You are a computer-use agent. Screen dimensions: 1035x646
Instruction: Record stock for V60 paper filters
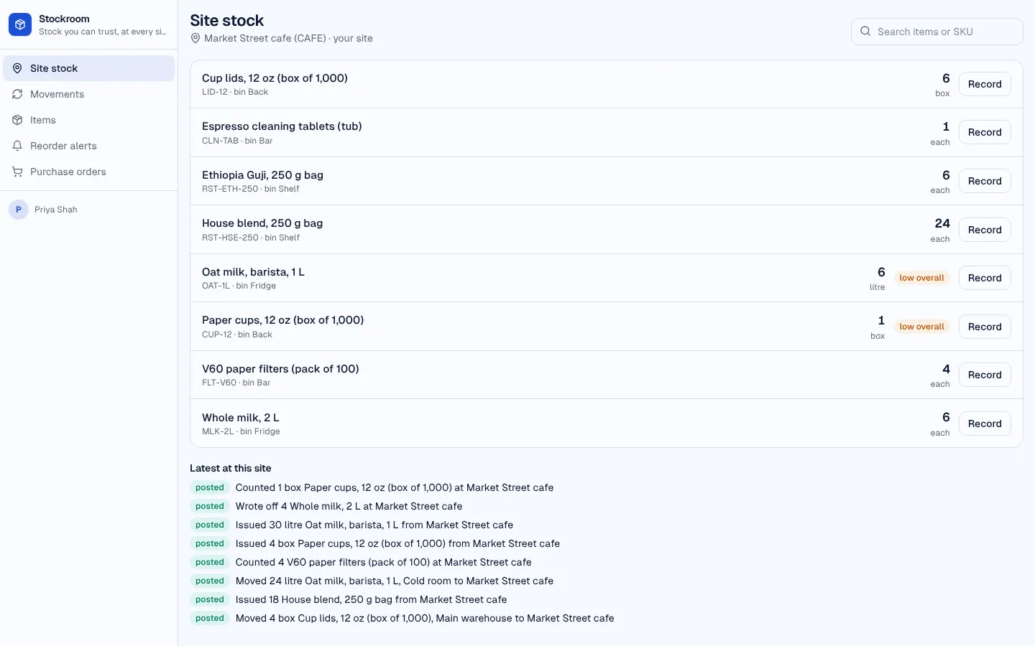tap(985, 375)
